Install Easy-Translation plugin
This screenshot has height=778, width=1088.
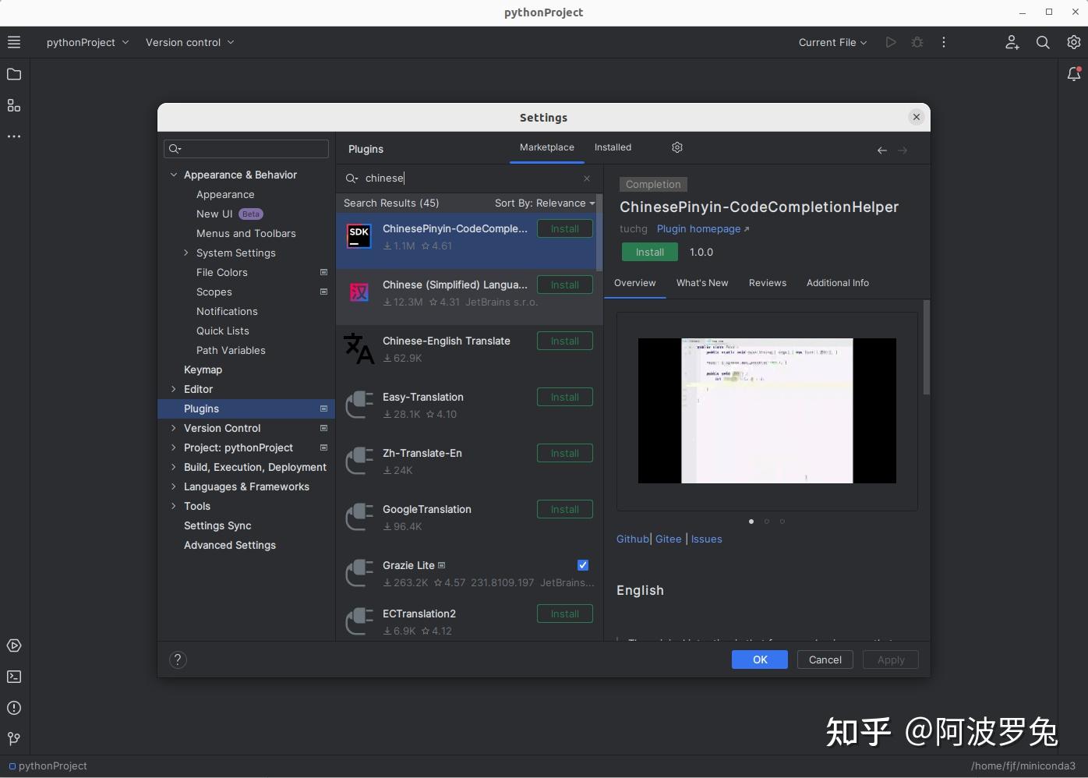tap(565, 397)
